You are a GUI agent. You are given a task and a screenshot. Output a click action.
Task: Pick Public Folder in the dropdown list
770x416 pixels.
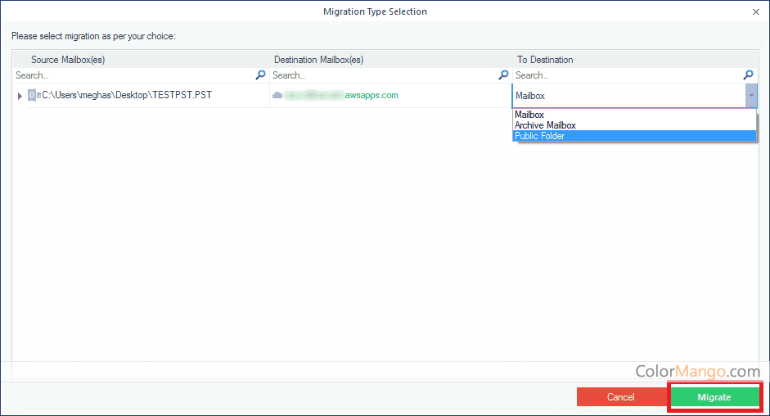540,136
